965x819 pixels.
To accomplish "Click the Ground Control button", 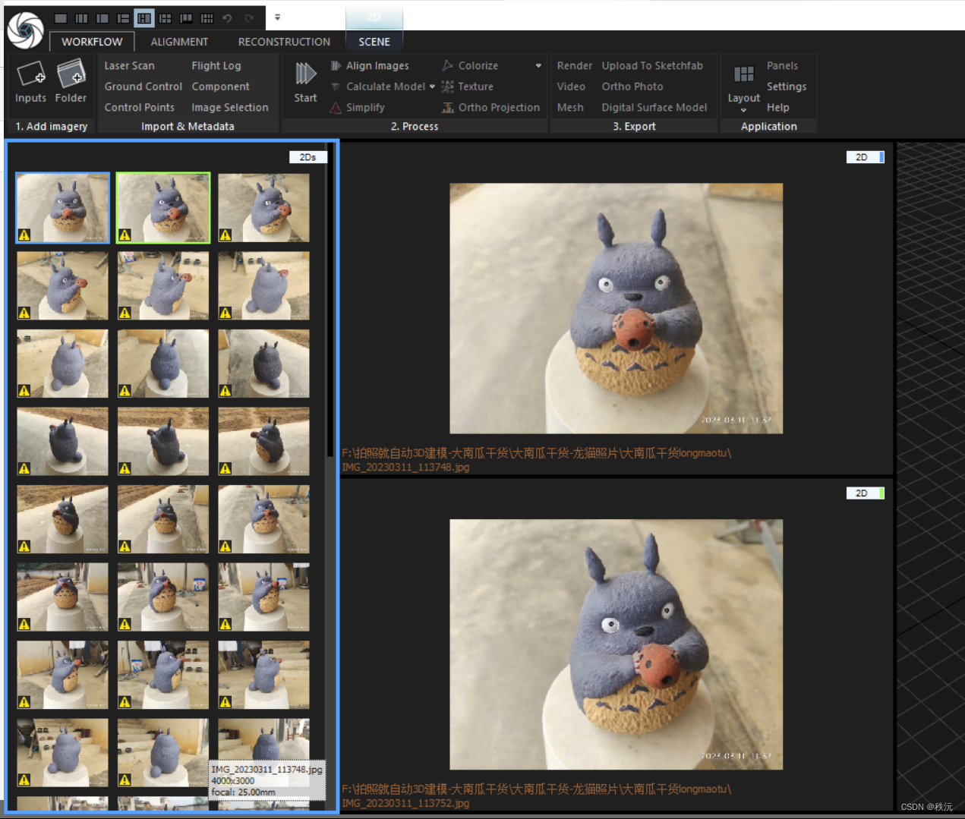I will (x=143, y=87).
